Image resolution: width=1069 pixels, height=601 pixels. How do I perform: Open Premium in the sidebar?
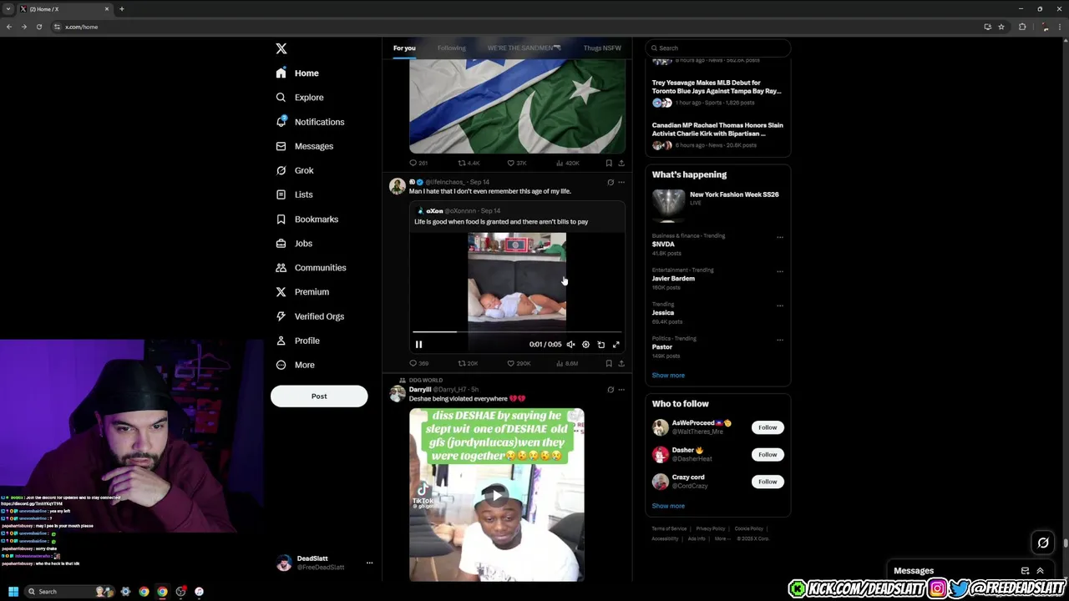[302, 292]
